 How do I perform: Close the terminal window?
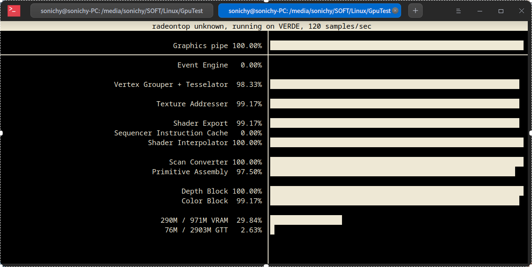pyautogui.click(x=521, y=11)
